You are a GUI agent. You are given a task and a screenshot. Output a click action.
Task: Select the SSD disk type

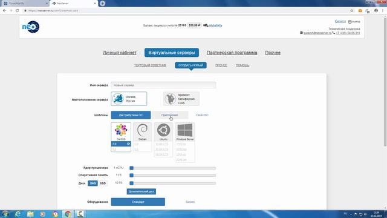pyautogui.click(x=103, y=183)
